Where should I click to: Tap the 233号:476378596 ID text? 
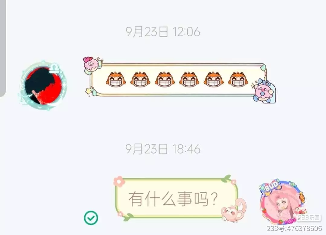[x=294, y=229]
